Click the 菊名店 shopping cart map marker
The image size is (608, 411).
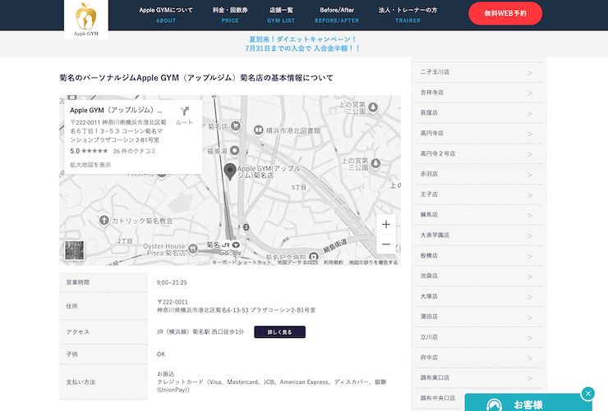coord(235,126)
